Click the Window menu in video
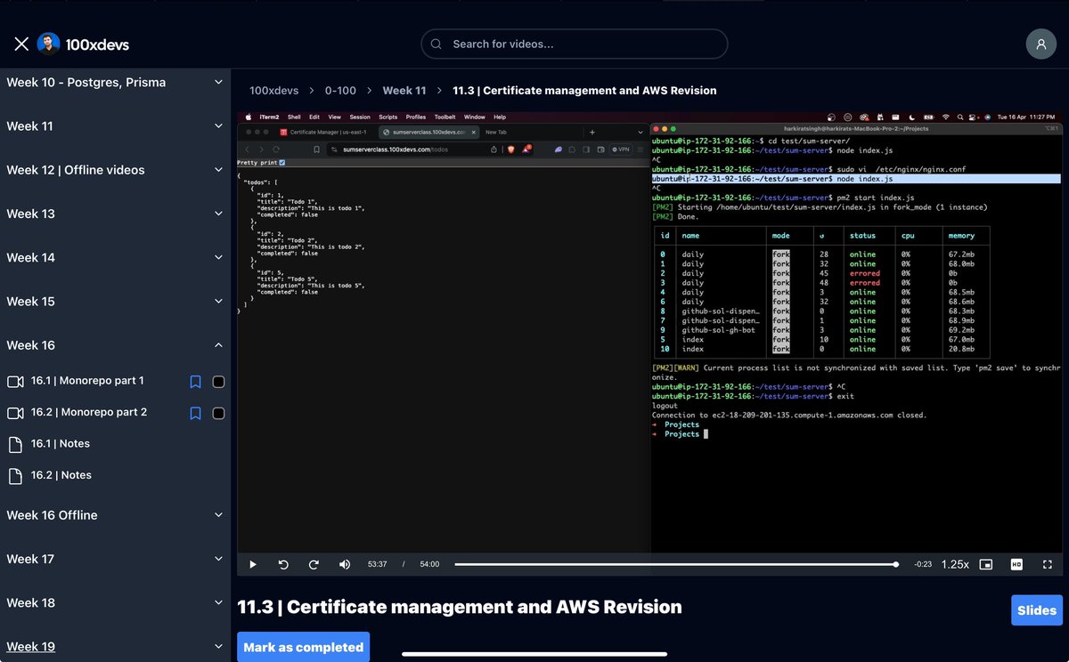The image size is (1069, 662). 474,117
